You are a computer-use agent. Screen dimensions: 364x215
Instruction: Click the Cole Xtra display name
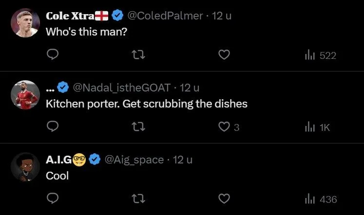pos(66,16)
